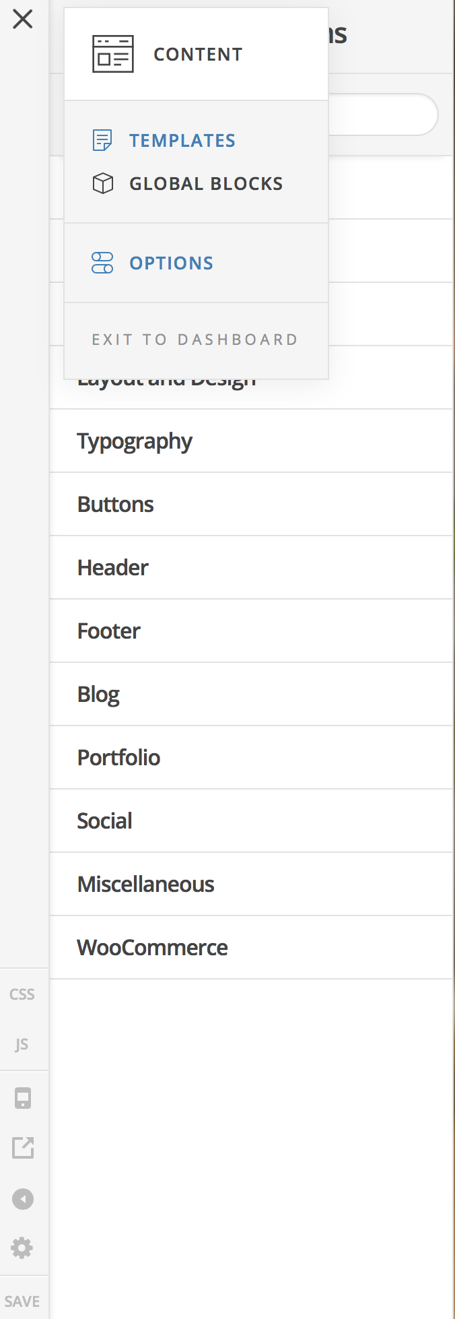Open the Social options section
Screen dimensions: 455x1319
(105, 821)
